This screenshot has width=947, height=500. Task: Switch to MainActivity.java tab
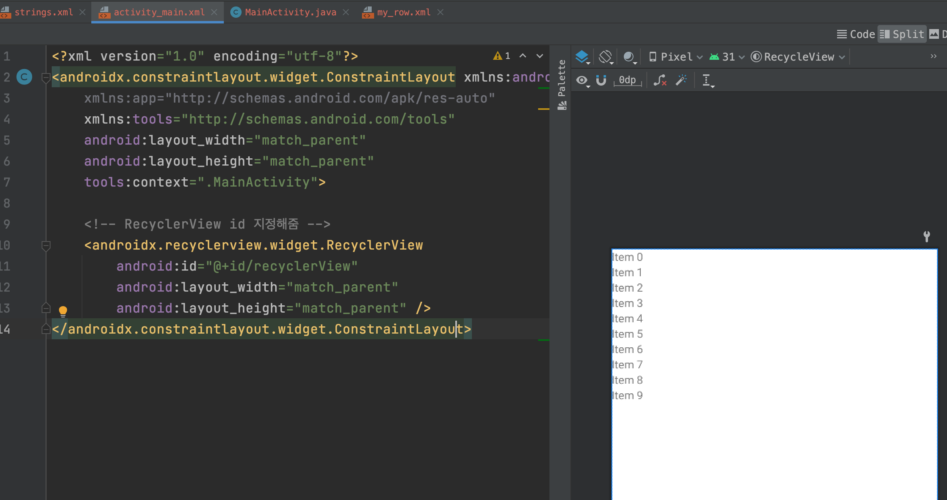point(290,12)
